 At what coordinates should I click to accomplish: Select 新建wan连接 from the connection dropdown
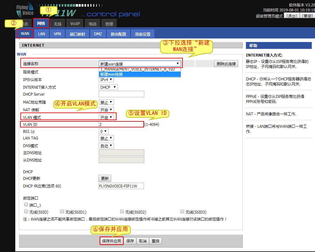tap(139, 74)
